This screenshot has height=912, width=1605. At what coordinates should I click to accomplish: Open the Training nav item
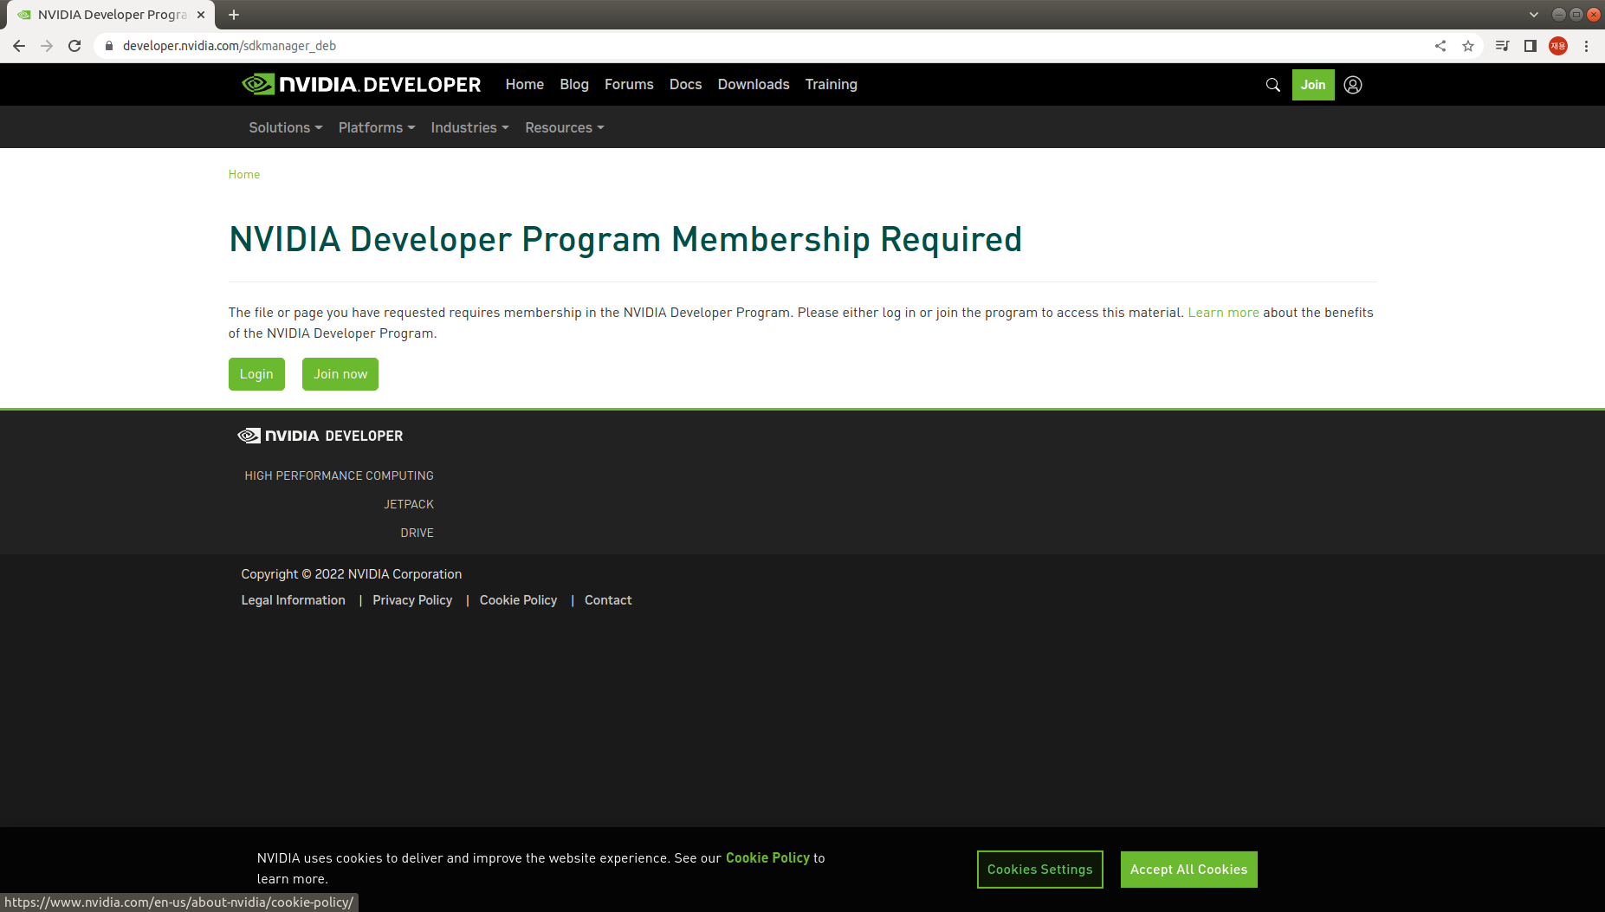click(x=832, y=84)
